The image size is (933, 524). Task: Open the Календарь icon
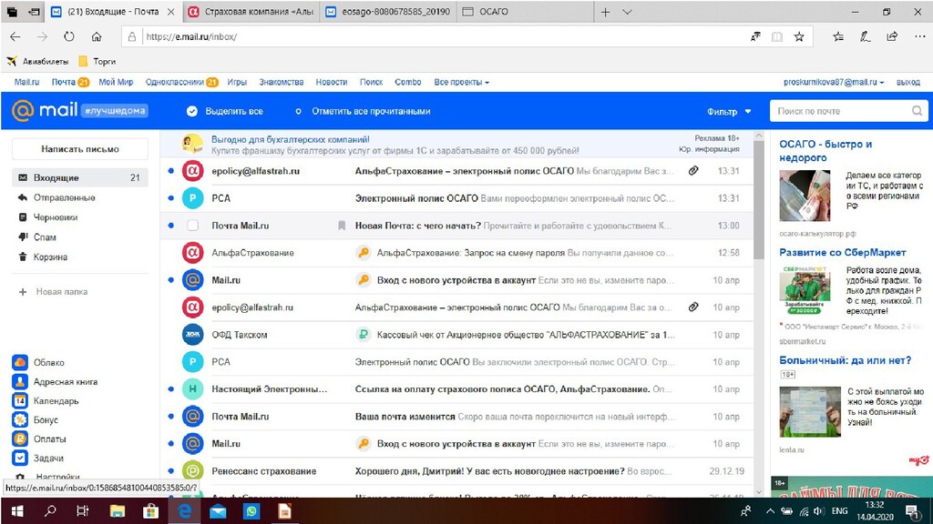coord(20,400)
